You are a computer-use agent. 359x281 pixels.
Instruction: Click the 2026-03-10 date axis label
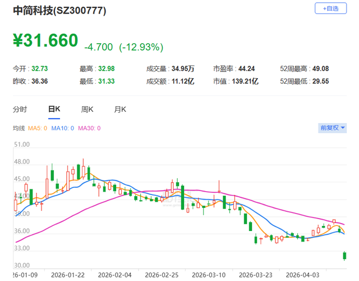[x=209, y=275]
